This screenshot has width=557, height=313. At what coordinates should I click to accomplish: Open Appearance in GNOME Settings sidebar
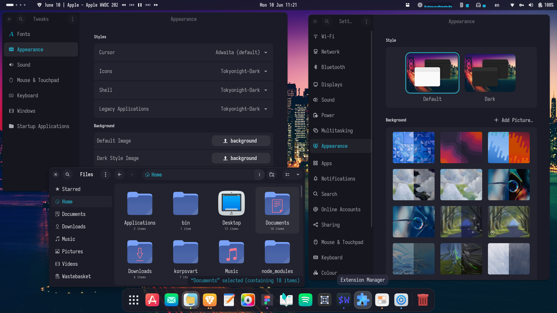point(334,145)
